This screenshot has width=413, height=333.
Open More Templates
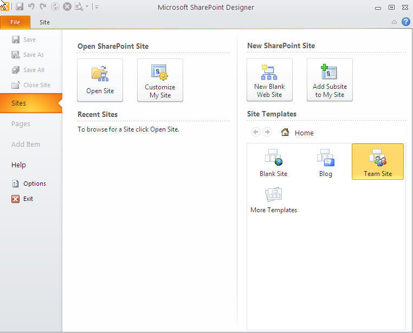point(274,199)
